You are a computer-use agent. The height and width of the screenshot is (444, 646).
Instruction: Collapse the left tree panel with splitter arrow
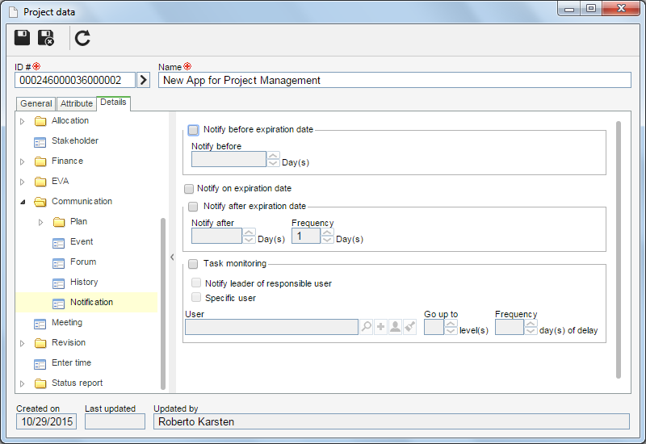click(172, 257)
